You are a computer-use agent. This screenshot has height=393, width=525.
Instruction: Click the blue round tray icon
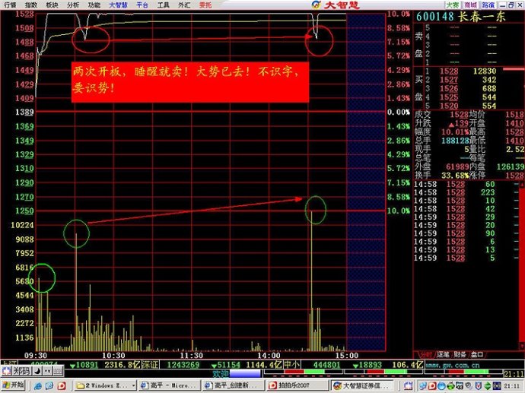pyautogui.click(x=441, y=386)
